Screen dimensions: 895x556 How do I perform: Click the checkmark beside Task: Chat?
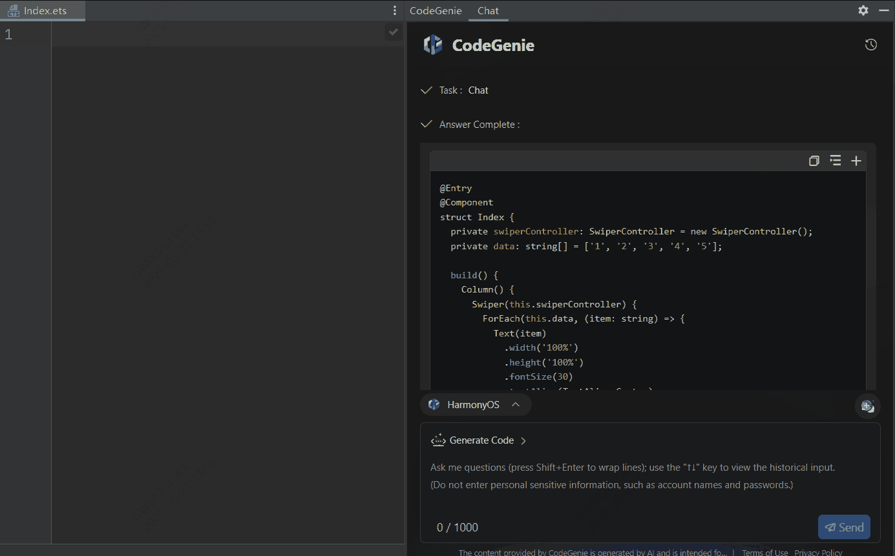tap(426, 90)
